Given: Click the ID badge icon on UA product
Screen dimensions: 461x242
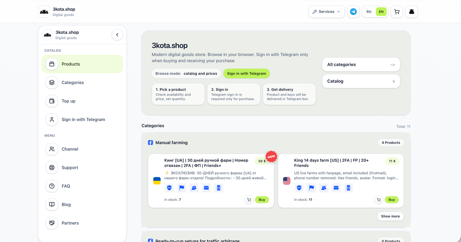Looking at the screenshot, I should [x=219, y=188].
